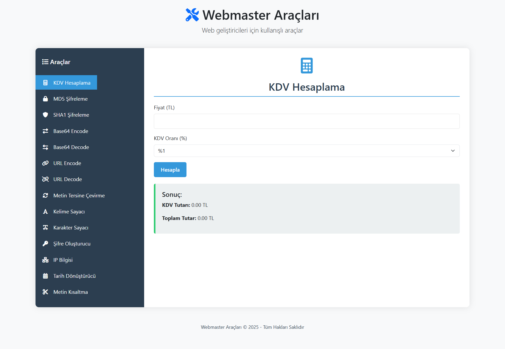Go to the URL Decode tool
The width and height of the screenshot is (505, 349).
(62, 179)
